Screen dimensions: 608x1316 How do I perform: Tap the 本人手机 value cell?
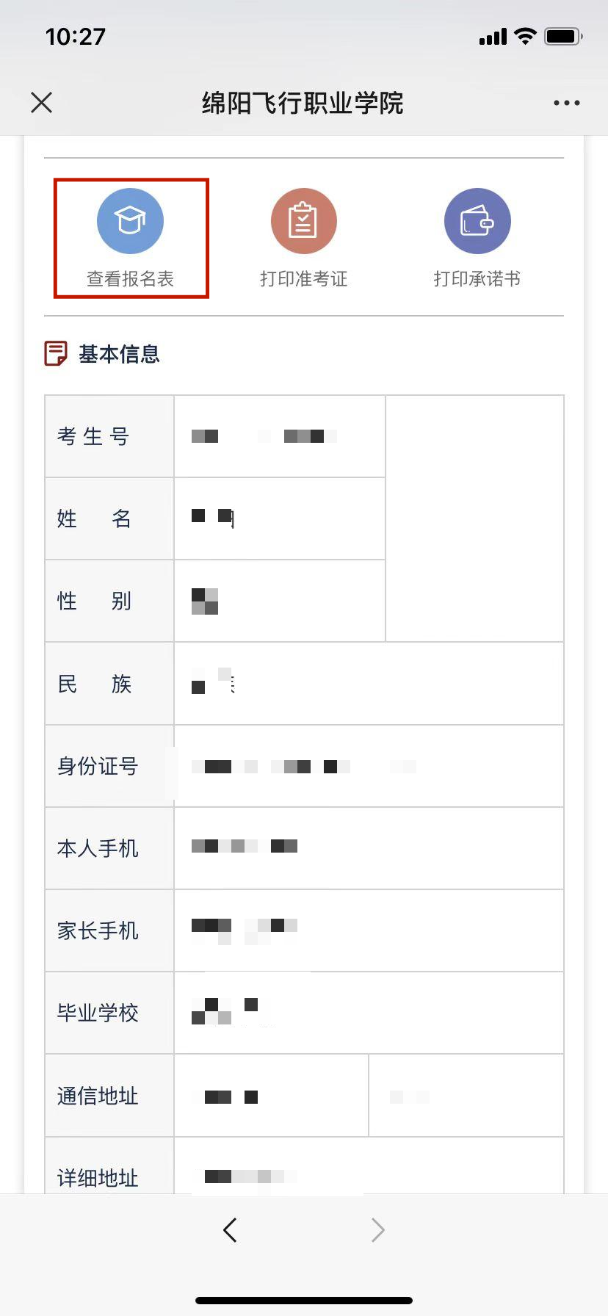click(368, 848)
